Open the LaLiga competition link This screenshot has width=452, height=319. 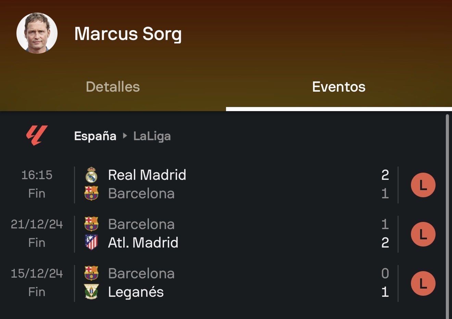click(x=152, y=136)
